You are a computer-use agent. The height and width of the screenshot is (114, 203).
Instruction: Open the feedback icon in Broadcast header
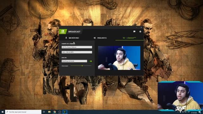click(x=134, y=32)
